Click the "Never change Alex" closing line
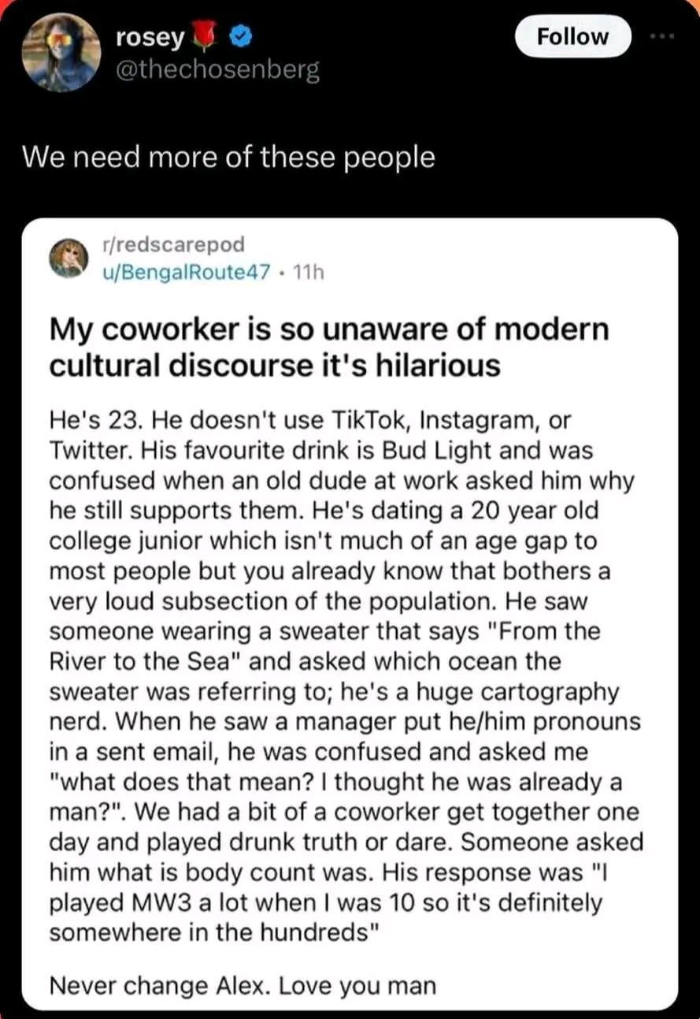 point(242,985)
